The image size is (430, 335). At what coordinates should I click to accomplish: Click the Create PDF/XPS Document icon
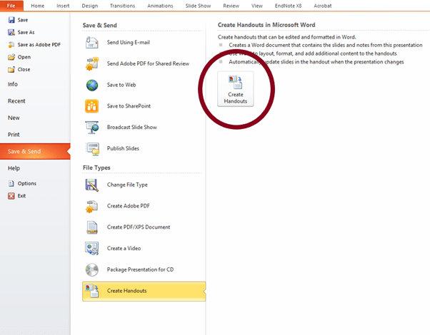point(92,227)
